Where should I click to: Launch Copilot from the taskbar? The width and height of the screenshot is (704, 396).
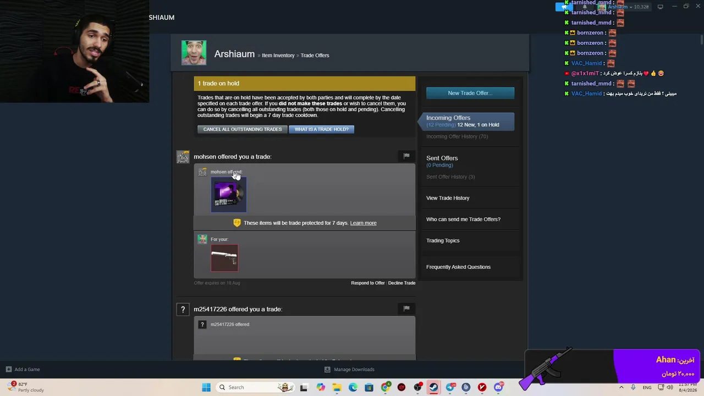(x=321, y=387)
